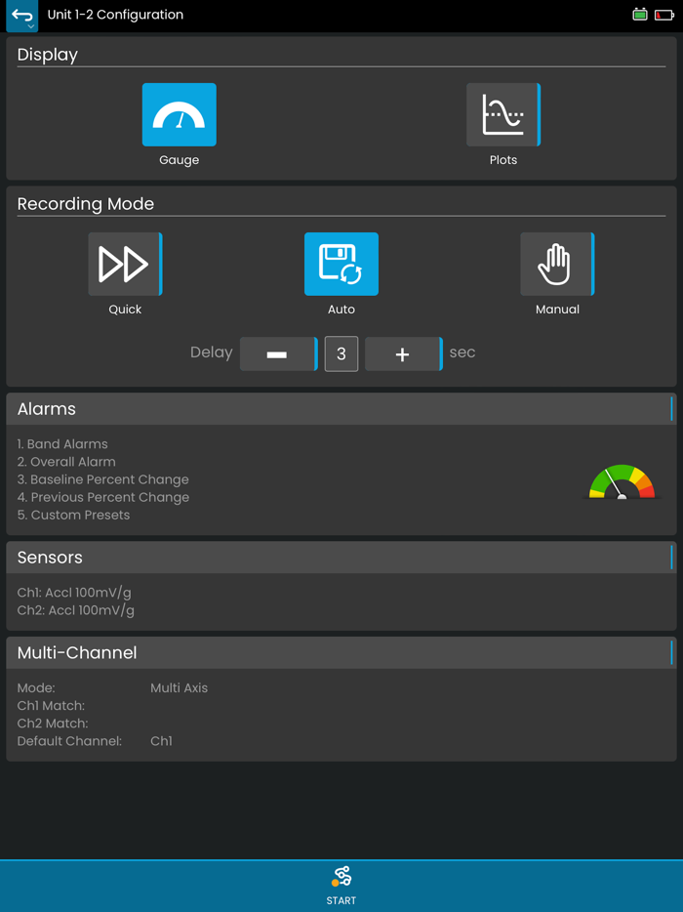
Task: Select '1. Band Alarms' text
Action: [62, 443]
